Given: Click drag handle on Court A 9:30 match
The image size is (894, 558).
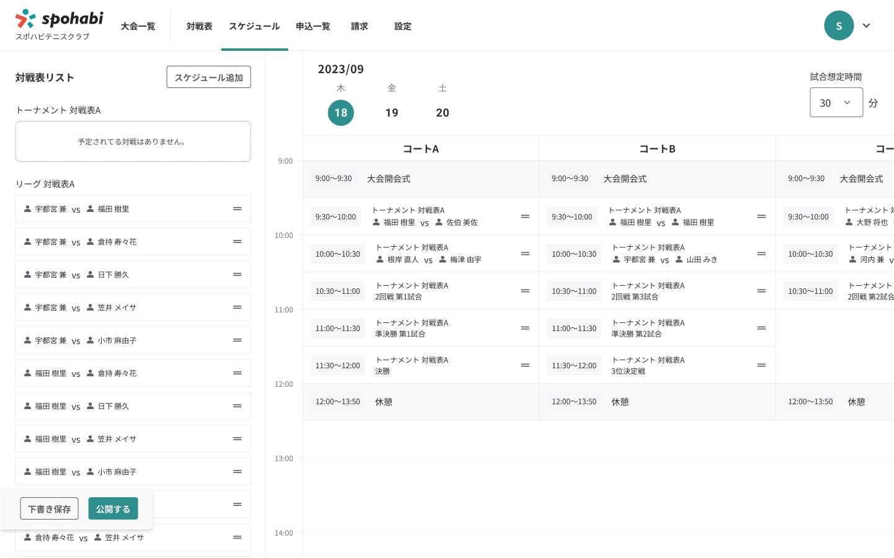Looking at the screenshot, I should [525, 216].
